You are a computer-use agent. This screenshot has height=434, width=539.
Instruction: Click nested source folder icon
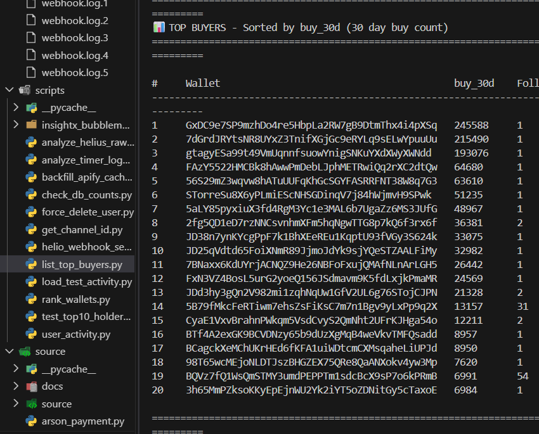[31, 404]
